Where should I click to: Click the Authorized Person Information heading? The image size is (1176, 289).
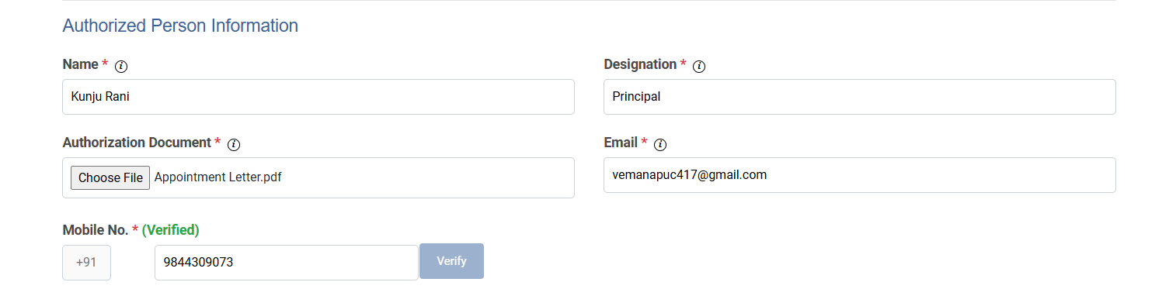pos(180,26)
